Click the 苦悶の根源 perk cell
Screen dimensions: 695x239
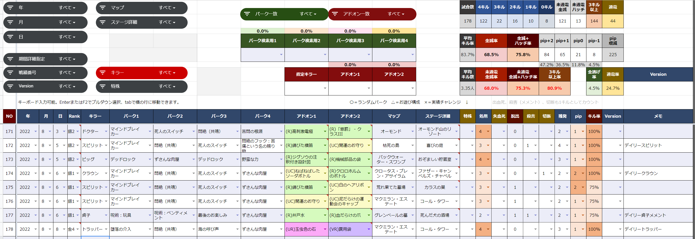(263, 131)
